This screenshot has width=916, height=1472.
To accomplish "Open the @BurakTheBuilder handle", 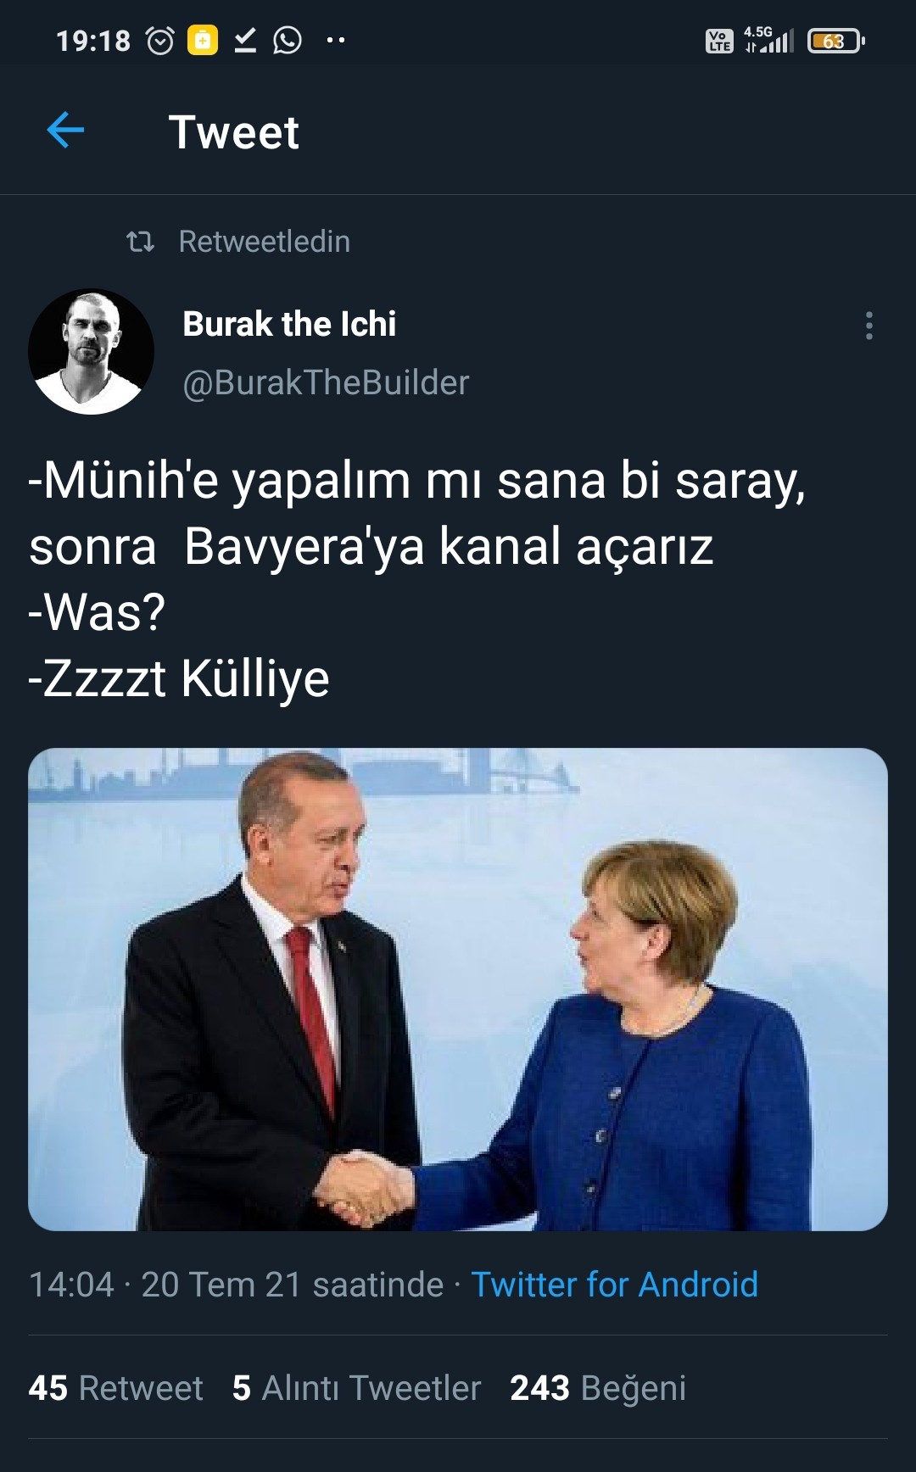I will point(326,382).
